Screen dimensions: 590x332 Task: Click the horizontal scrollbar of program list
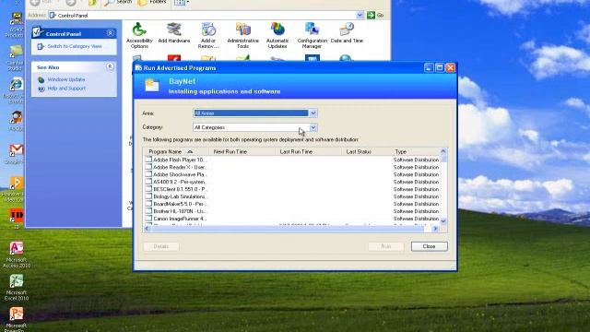288,229
